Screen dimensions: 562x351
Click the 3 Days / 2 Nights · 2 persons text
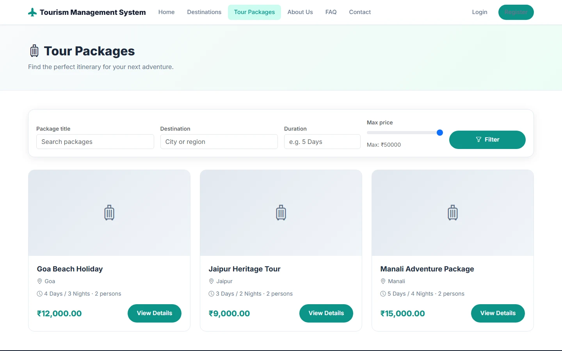(x=254, y=294)
